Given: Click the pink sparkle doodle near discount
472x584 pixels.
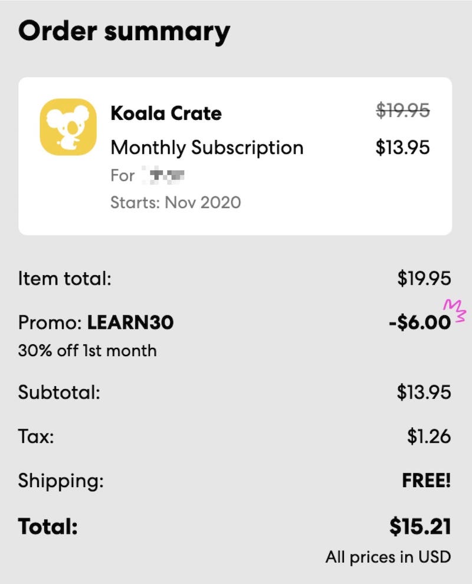Looking at the screenshot, I should pos(455,312).
